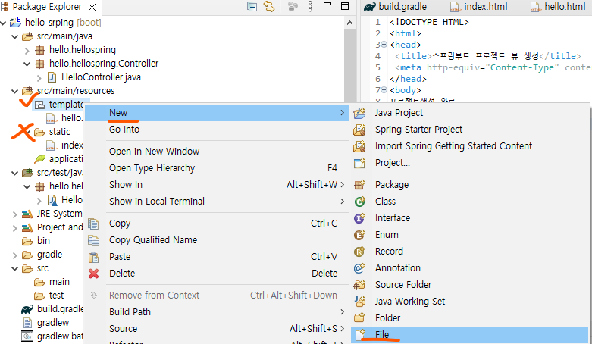This screenshot has width=592, height=344.
Task: Click the DOCTYPE line in editor
Action: (x=429, y=22)
